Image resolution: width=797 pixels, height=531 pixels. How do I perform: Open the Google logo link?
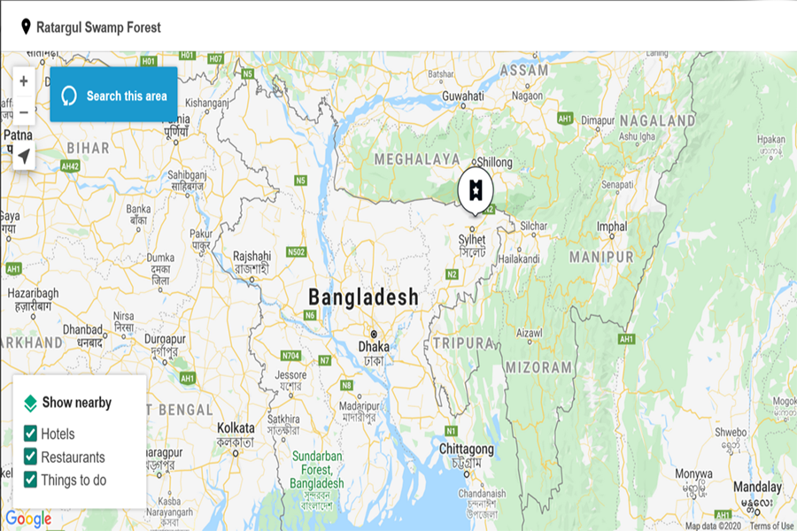click(x=28, y=519)
